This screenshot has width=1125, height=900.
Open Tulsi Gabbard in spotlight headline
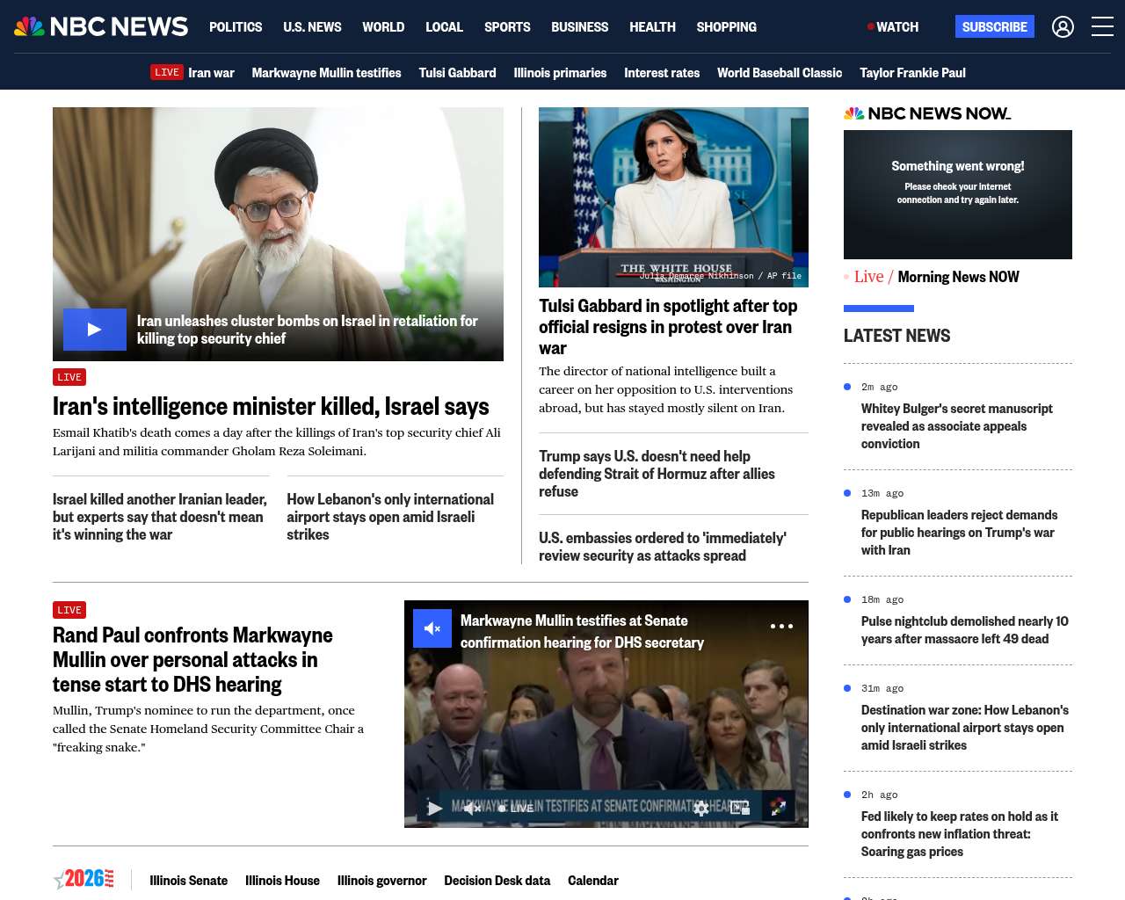pyautogui.click(x=668, y=327)
